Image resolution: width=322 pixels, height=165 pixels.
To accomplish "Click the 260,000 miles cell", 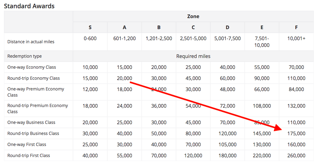I will [x=296, y=155].
